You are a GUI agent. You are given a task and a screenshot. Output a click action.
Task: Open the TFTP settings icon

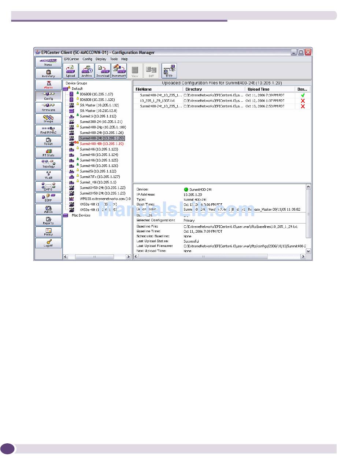[x=169, y=71]
